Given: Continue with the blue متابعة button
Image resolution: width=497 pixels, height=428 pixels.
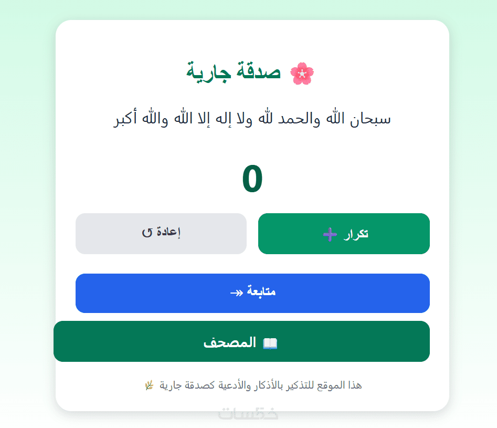Looking at the screenshot, I should 252,293.
